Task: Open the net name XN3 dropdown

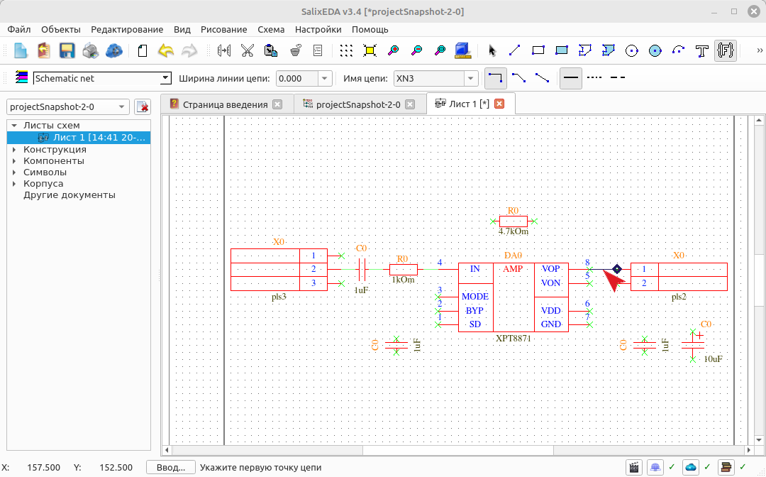Action: point(470,78)
